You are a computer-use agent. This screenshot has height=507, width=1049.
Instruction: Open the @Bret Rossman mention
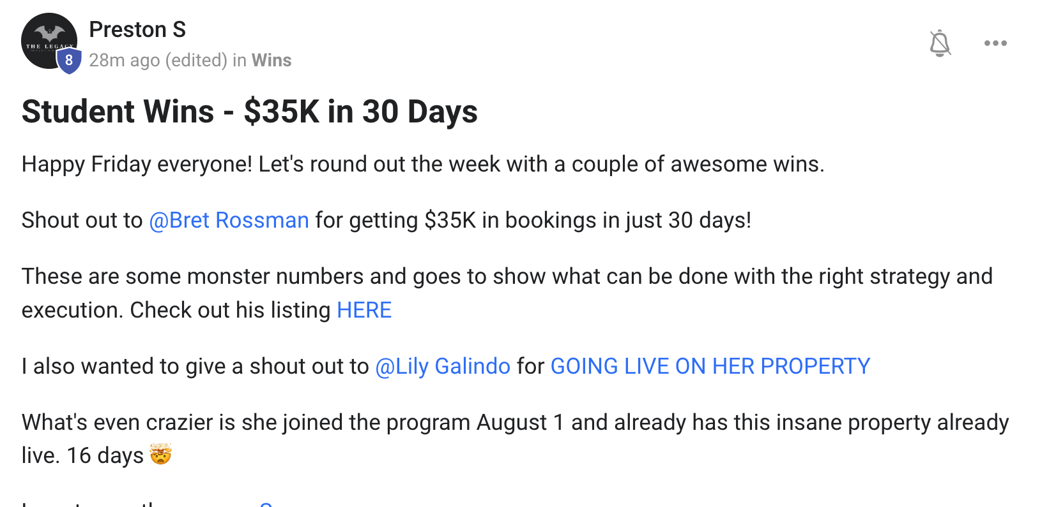[x=229, y=220]
